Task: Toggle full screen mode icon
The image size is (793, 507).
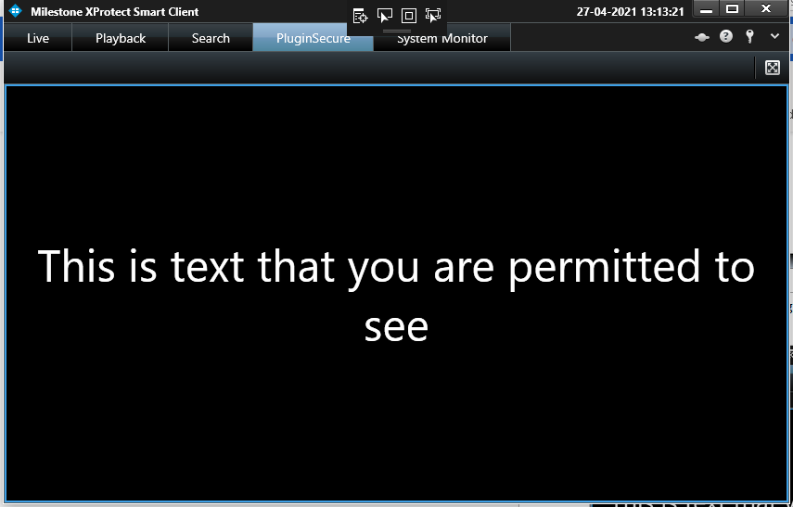Action: click(x=773, y=68)
